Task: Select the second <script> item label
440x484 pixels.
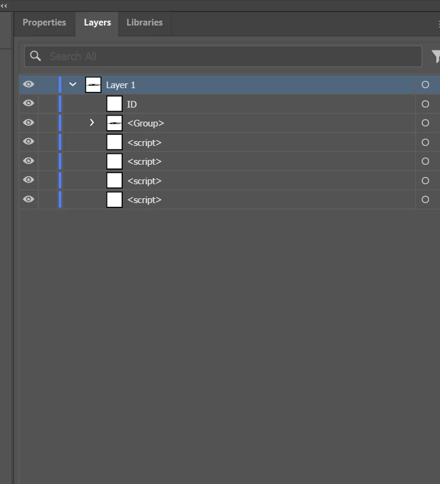Action: [145, 162]
